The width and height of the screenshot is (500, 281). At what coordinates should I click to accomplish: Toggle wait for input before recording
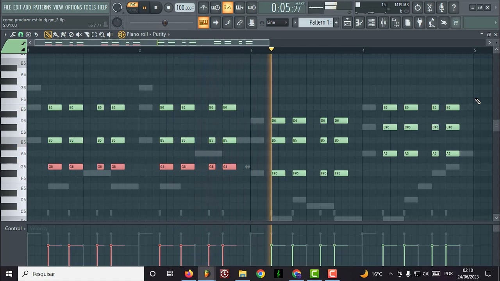215,7
